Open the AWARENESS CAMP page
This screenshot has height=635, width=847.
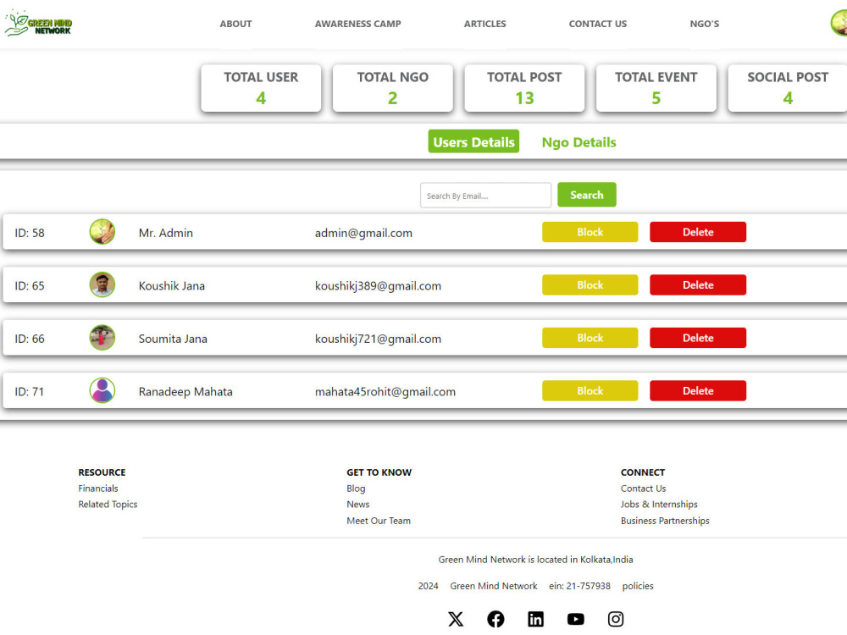pyautogui.click(x=357, y=24)
